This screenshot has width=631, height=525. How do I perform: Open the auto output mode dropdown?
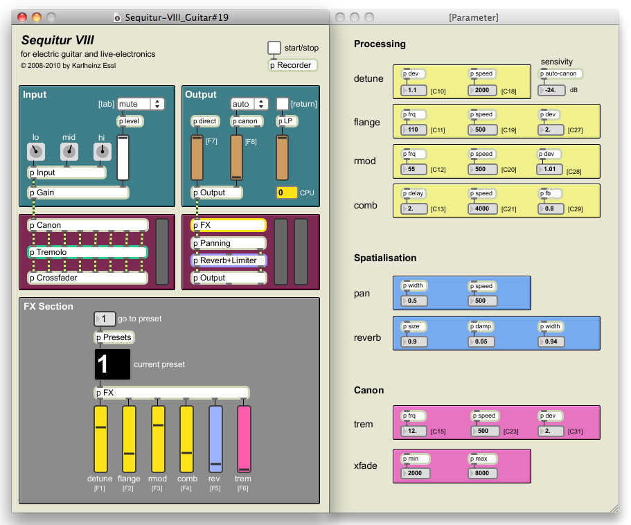pyautogui.click(x=249, y=104)
